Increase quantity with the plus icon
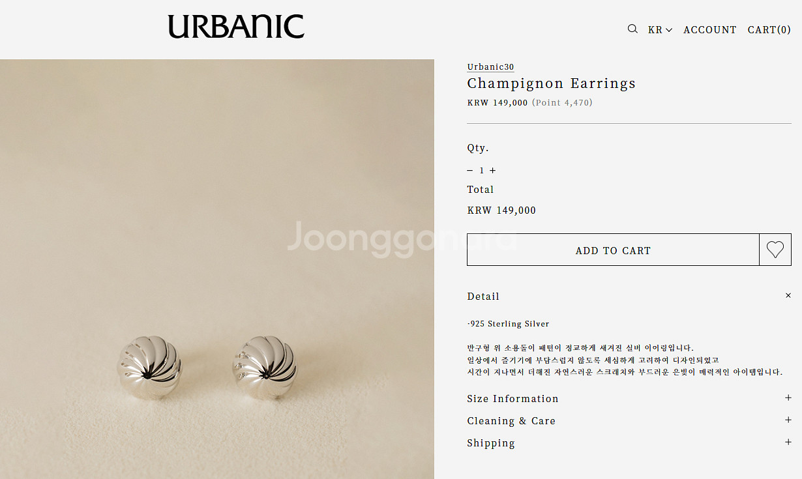This screenshot has width=802, height=479. pos(492,170)
